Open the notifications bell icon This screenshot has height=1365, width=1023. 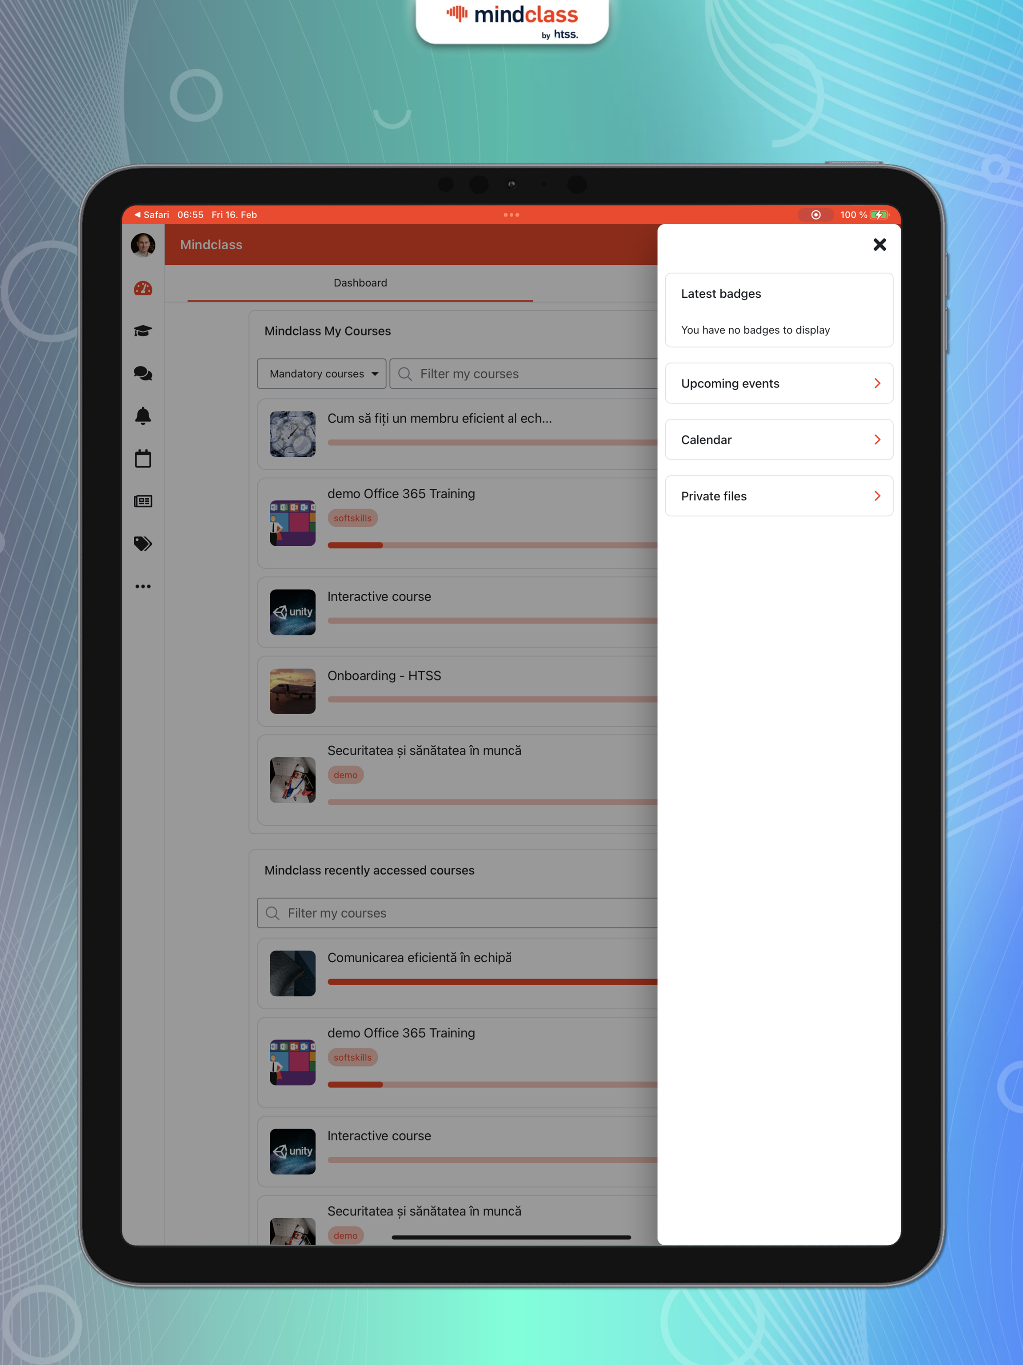(x=143, y=416)
